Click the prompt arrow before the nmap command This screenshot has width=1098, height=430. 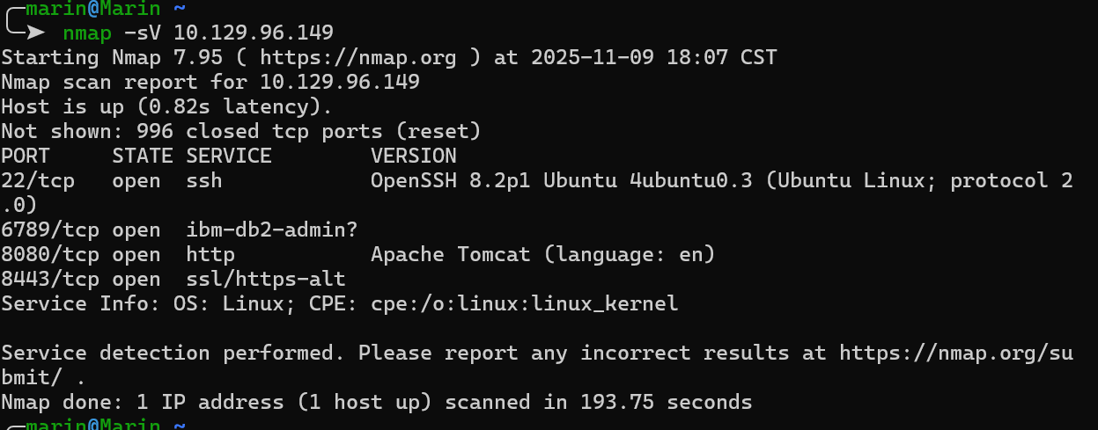tap(34, 33)
